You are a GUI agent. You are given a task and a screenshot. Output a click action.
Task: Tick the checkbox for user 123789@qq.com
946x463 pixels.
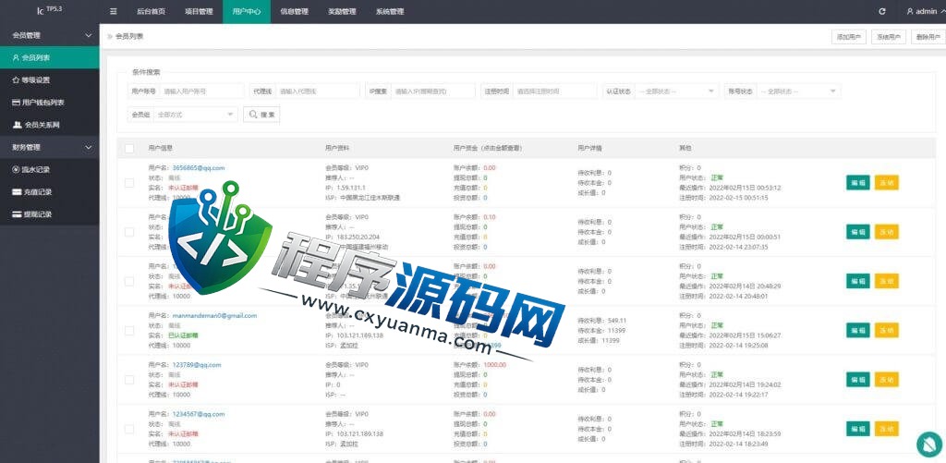pyautogui.click(x=129, y=380)
